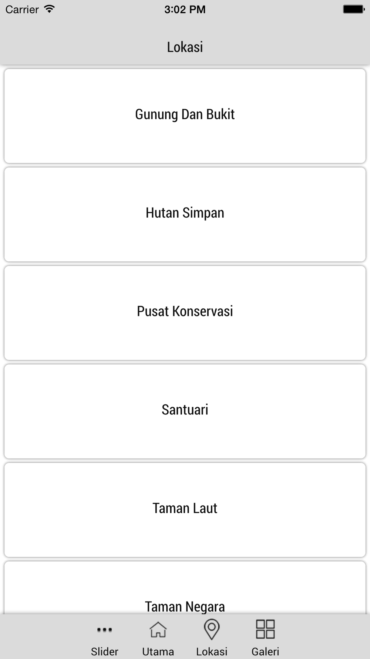Viewport: 370px width, 659px height.
Task: Choose the Pusat Konservasi card
Action: pos(185,313)
